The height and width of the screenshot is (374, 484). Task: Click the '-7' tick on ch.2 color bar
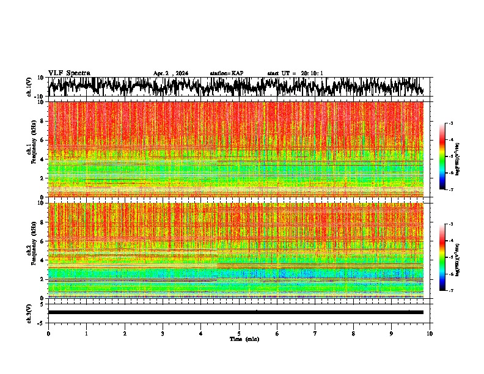point(451,290)
